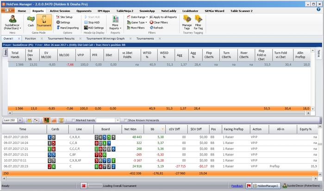The height and width of the screenshot is (191, 324).
Task: Open Manage Tags
Action: tap(187, 23)
